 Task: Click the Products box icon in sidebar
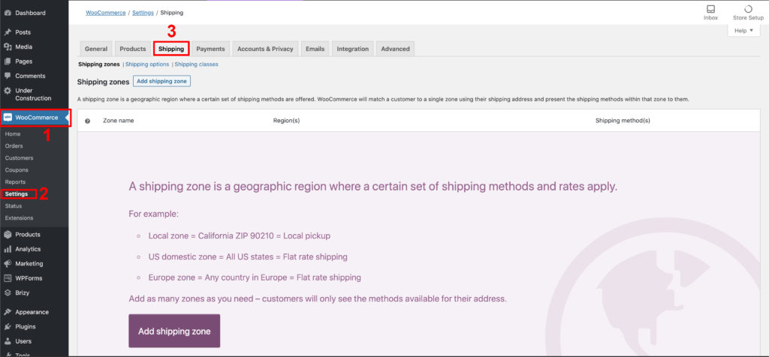pos(8,235)
